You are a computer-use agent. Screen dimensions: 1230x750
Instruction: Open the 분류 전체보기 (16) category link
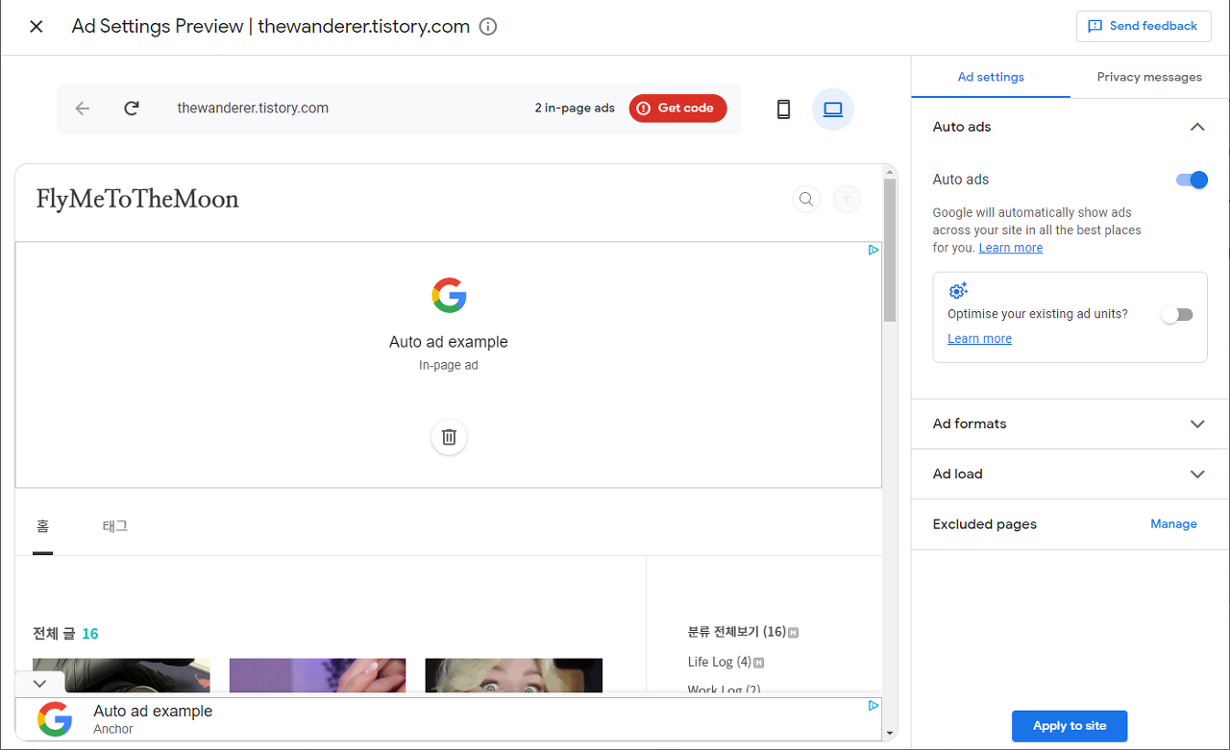(x=737, y=632)
